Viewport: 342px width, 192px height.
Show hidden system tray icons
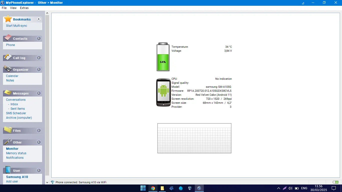[278, 188]
